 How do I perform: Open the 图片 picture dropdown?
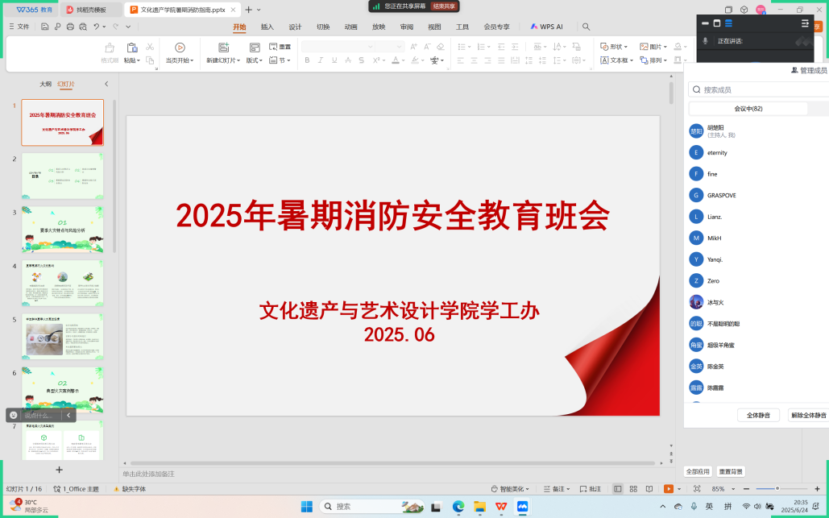pos(653,47)
